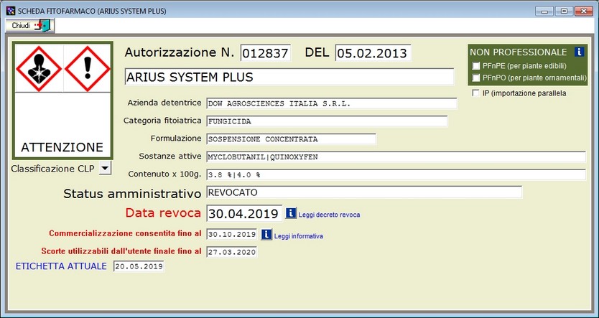Maximize the SCHEDA FITOFARMACO window
The height and width of the screenshot is (318, 599).
click(564, 11)
